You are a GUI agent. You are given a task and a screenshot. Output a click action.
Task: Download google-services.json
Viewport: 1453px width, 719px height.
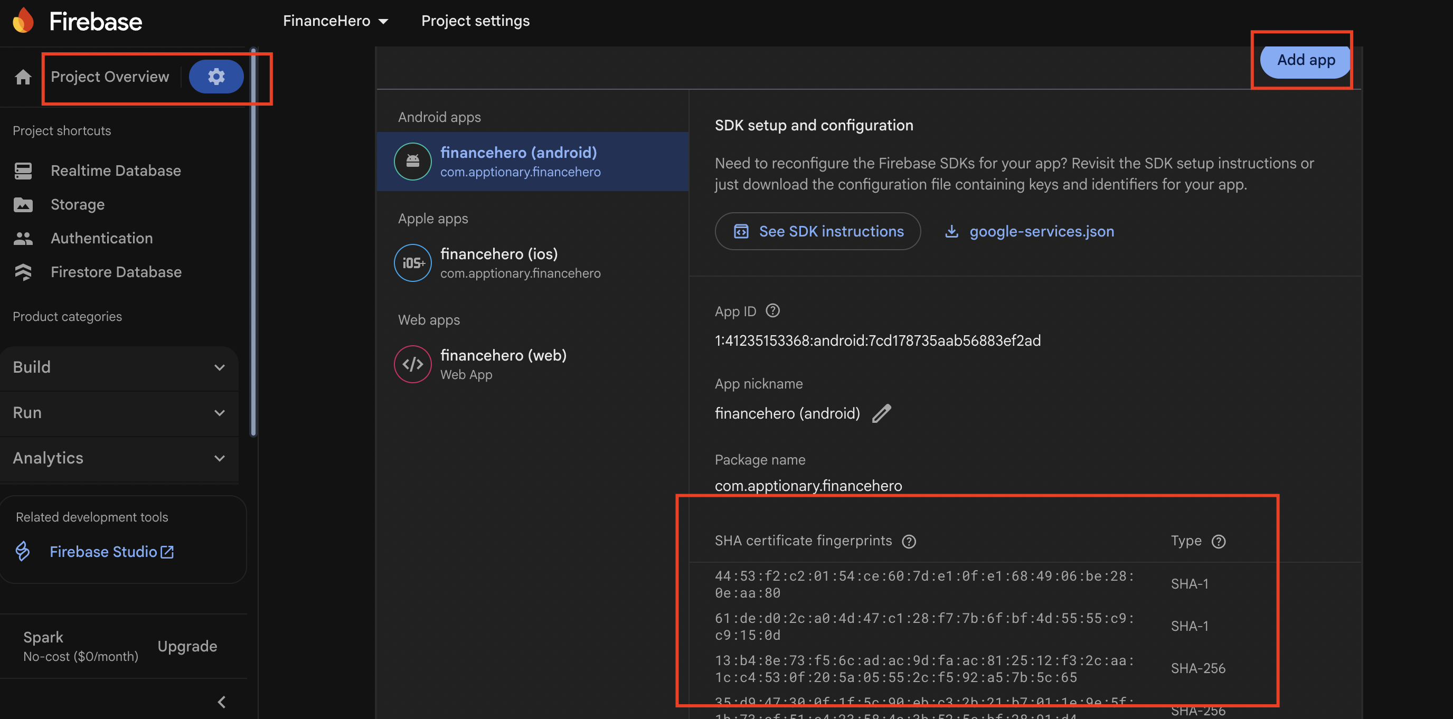click(1041, 231)
